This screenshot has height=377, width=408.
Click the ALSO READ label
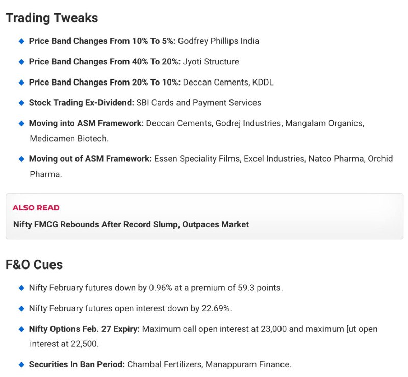(36, 208)
